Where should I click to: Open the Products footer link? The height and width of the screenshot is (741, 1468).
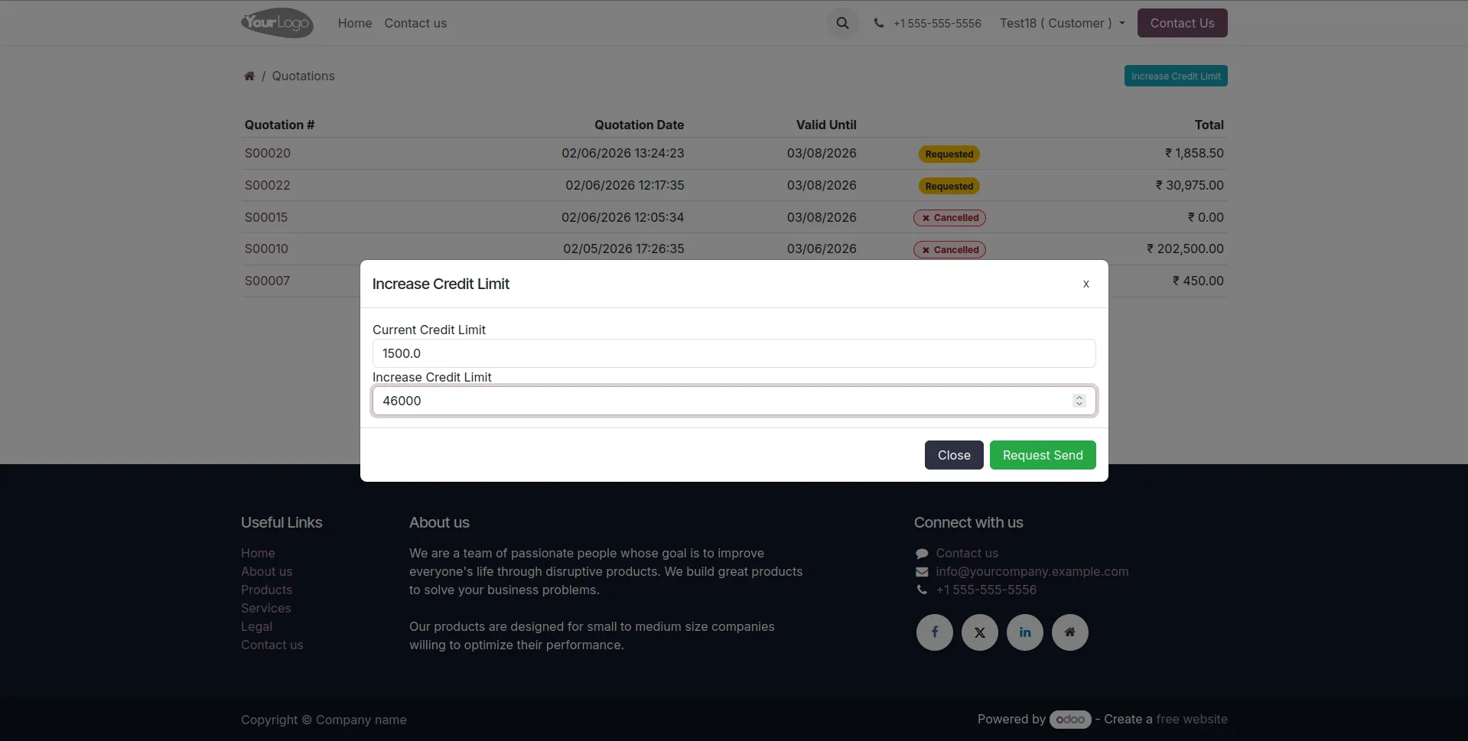coord(266,590)
